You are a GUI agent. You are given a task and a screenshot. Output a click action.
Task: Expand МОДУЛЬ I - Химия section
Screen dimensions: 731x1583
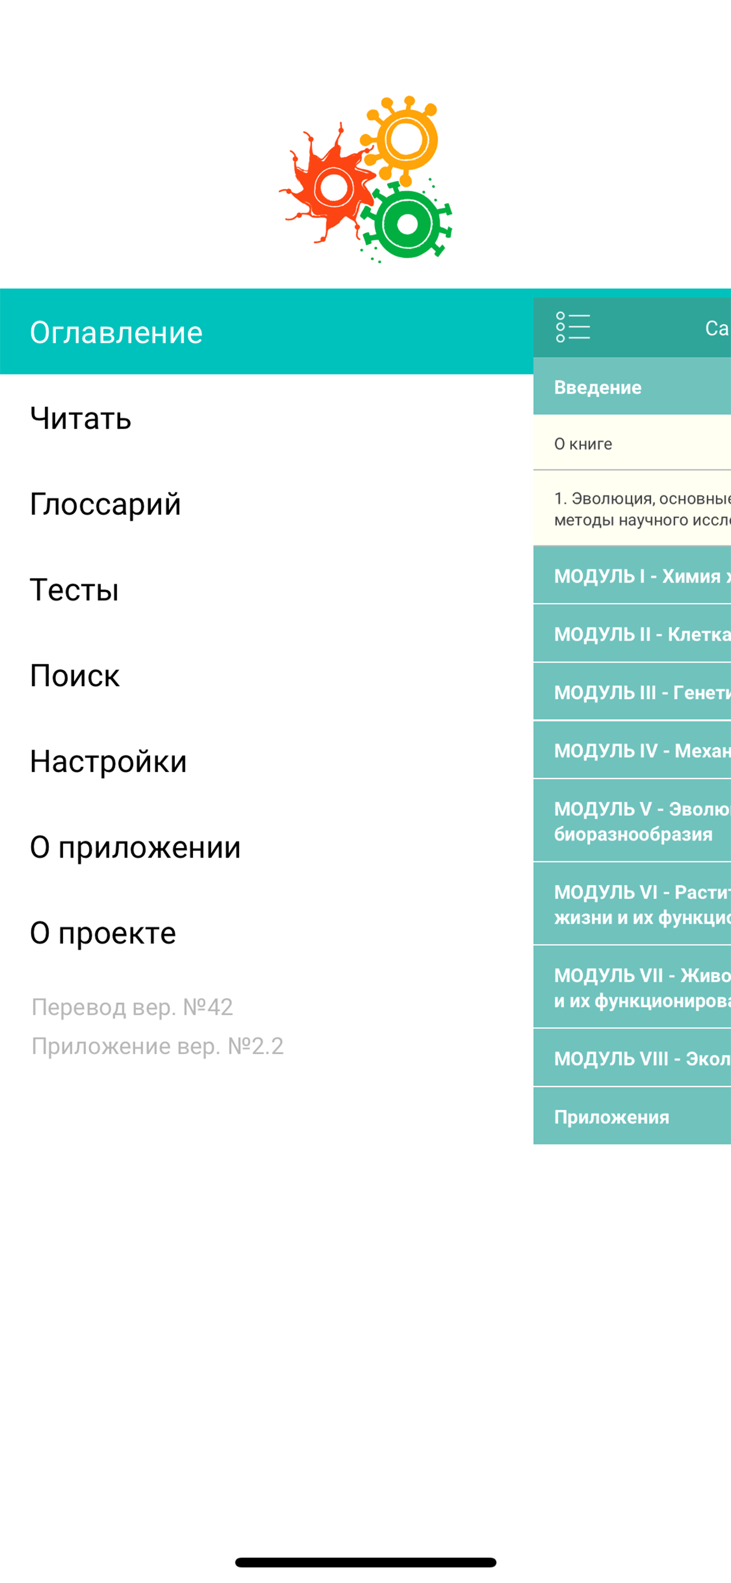click(x=632, y=575)
